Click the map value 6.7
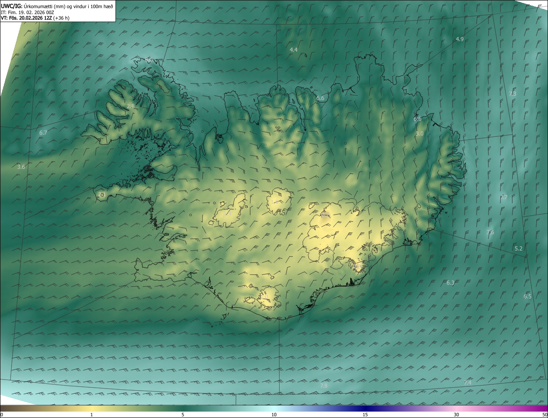 43,132
